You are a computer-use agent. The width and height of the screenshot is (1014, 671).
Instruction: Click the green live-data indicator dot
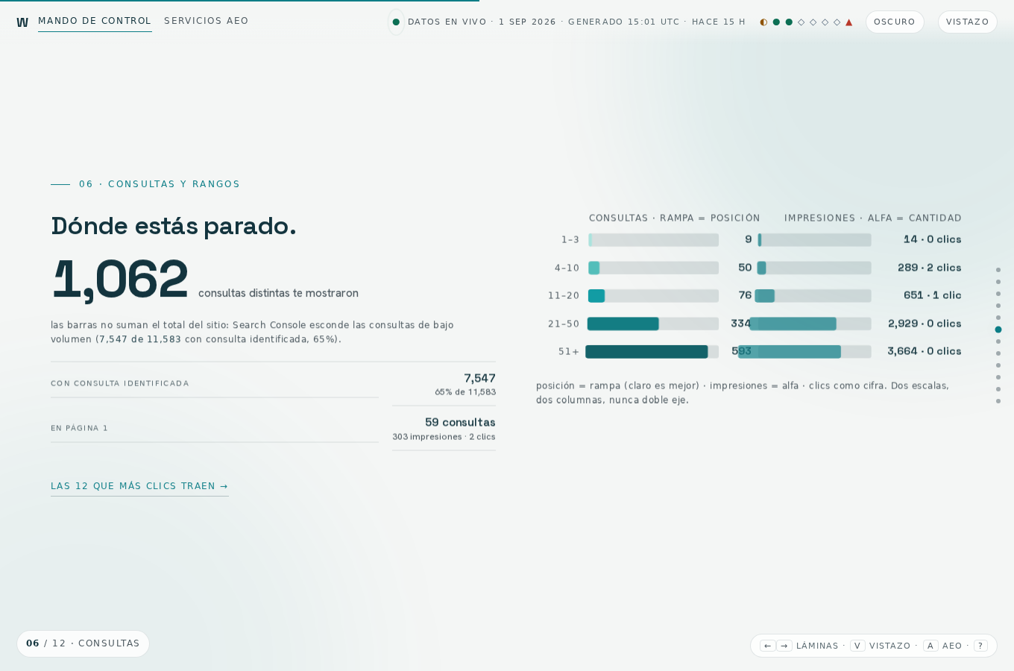[396, 22]
